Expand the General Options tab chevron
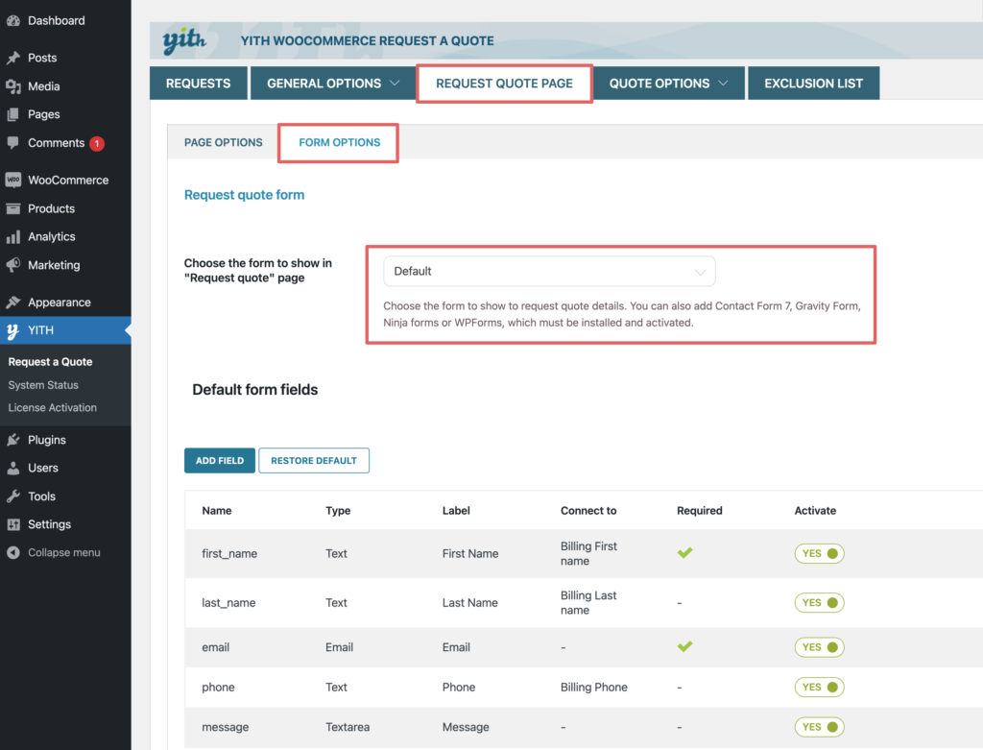Image resolution: width=983 pixels, height=750 pixels. [395, 84]
